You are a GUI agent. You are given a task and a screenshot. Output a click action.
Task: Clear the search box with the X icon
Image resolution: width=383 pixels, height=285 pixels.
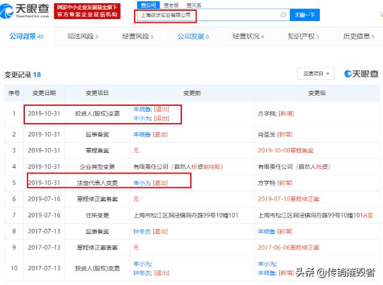(283, 15)
